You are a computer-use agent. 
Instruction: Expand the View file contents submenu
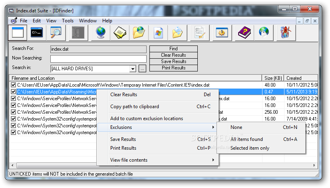(x=158, y=160)
